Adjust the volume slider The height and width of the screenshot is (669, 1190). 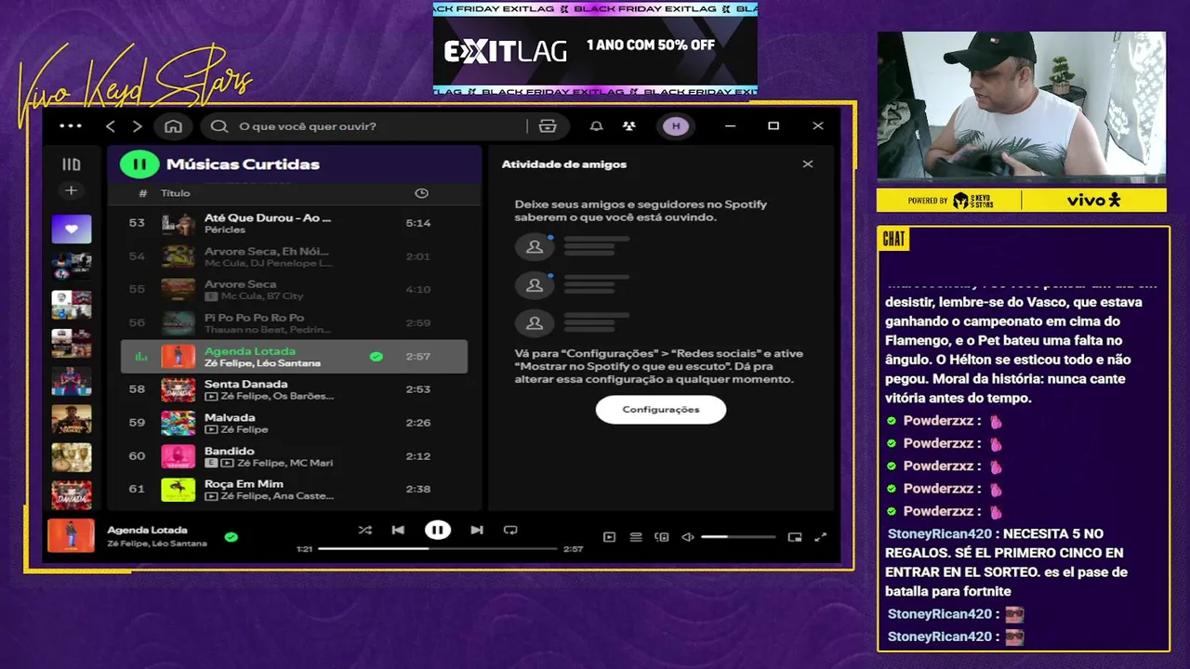[738, 537]
